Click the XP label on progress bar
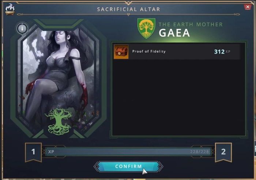This screenshot has width=256, height=180. tap(51, 152)
